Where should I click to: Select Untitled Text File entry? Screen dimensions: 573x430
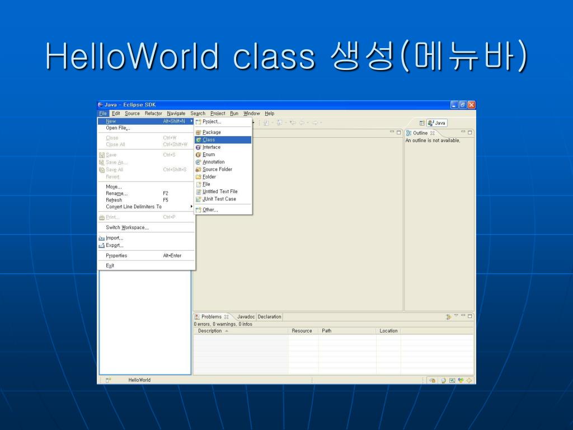click(x=223, y=191)
